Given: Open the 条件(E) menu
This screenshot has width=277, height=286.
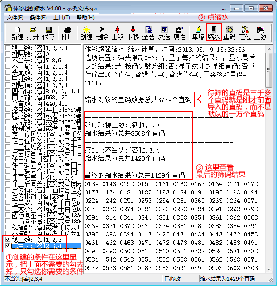Looking at the screenshot, I should [x=38, y=18].
